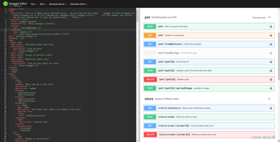Collapse the pet section with its chevron
The width and height of the screenshot is (280, 142).
(269, 17)
